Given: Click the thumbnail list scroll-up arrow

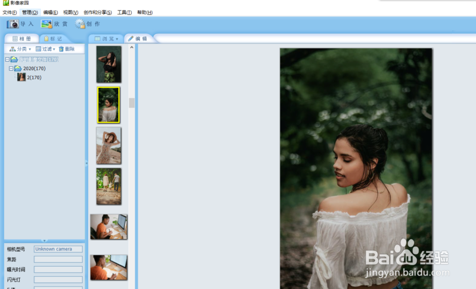Looking at the screenshot, I should click(x=132, y=48).
